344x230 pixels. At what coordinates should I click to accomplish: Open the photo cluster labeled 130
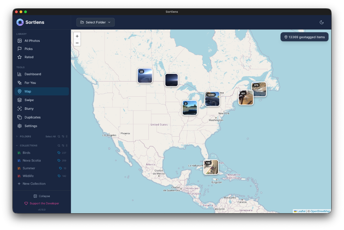click(x=211, y=167)
